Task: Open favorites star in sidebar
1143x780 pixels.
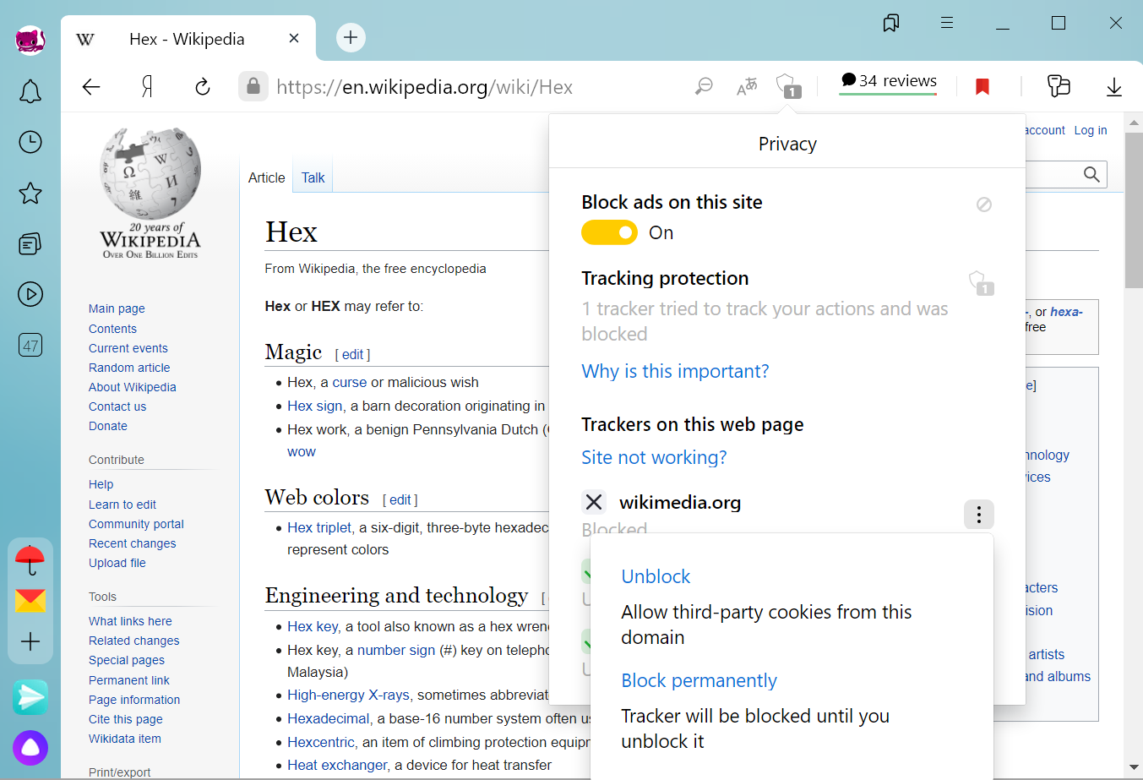Action: pyautogui.click(x=30, y=193)
